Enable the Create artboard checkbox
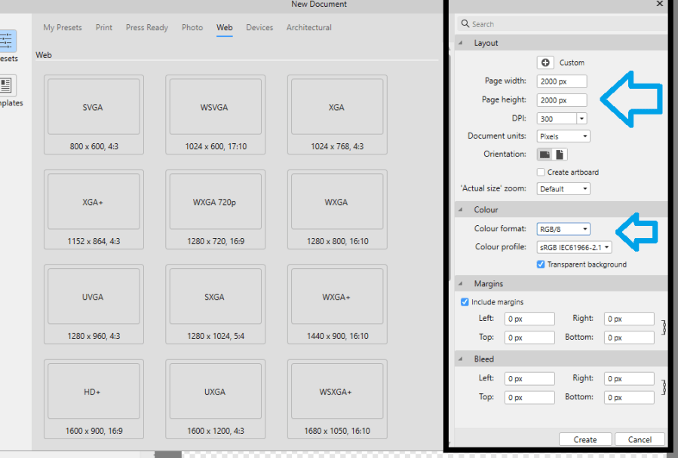This screenshot has width=678, height=458. pyautogui.click(x=541, y=173)
